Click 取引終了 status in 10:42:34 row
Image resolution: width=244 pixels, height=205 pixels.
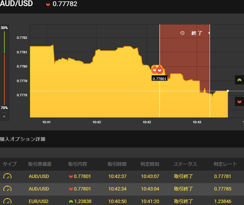pyautogui.click(x=184, y=189)
